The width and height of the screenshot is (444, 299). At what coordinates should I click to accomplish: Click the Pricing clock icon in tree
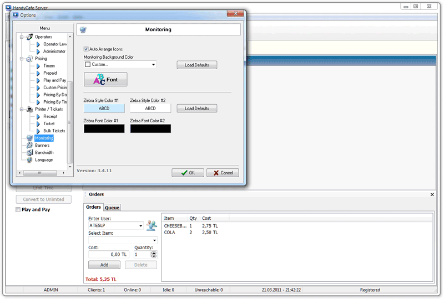pyautogui.click(x=29, y=59)
